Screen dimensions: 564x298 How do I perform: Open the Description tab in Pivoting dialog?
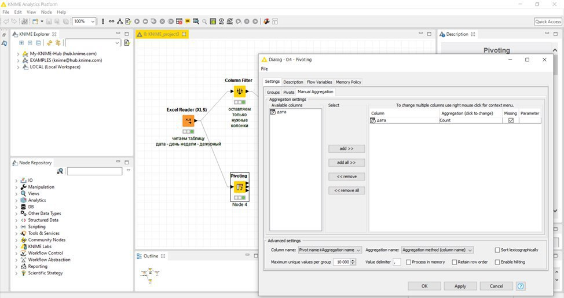point(293,82)
